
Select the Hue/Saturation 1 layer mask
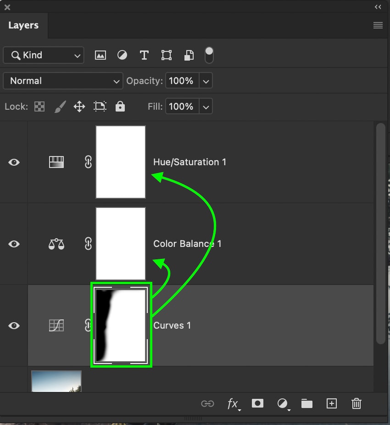tap(121, 162)
